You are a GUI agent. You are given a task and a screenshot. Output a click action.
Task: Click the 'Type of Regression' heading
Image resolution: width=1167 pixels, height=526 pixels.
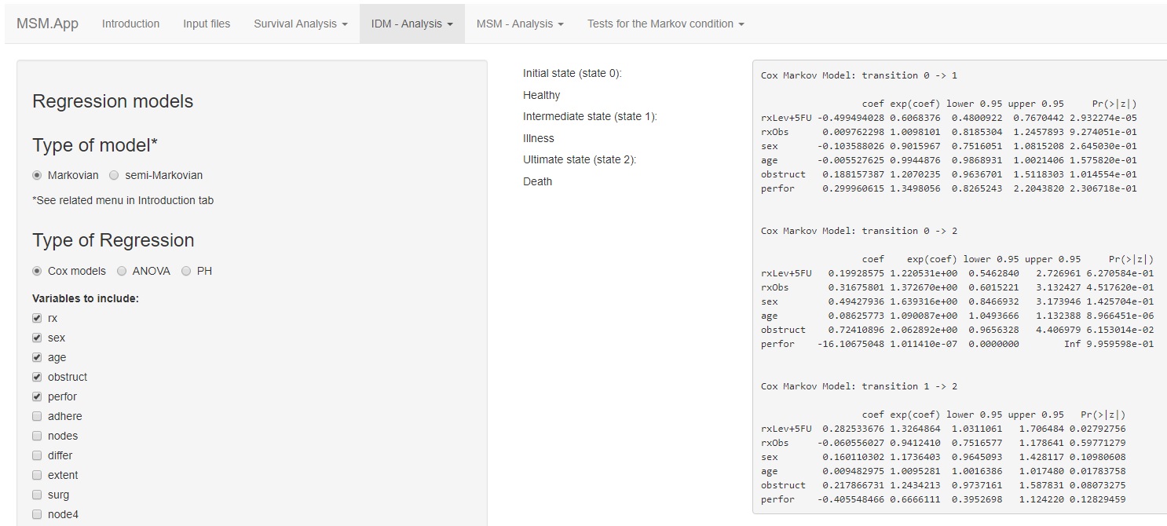coord(113,240)
